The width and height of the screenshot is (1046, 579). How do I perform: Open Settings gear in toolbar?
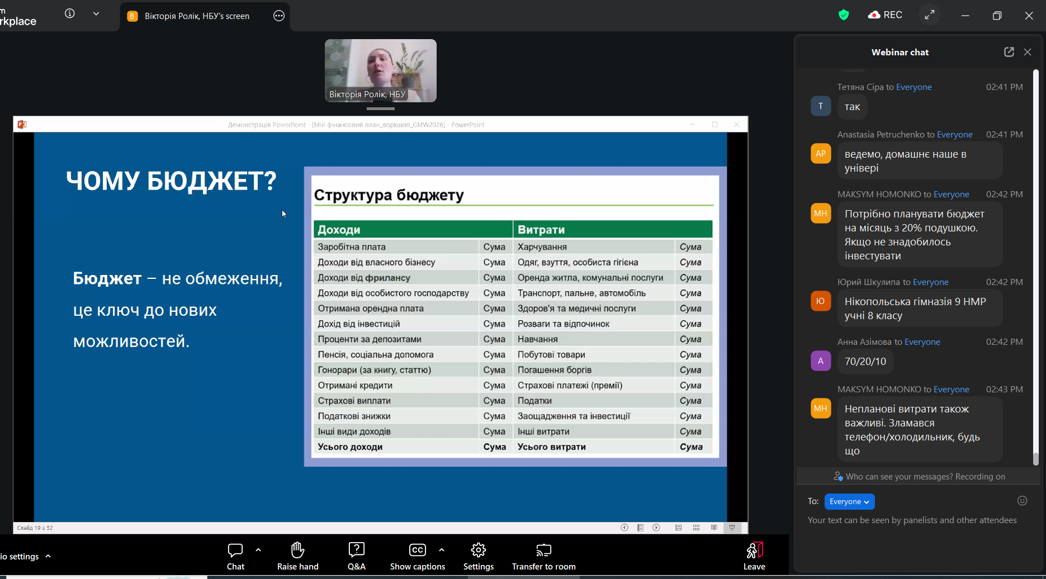click(479, 556)
